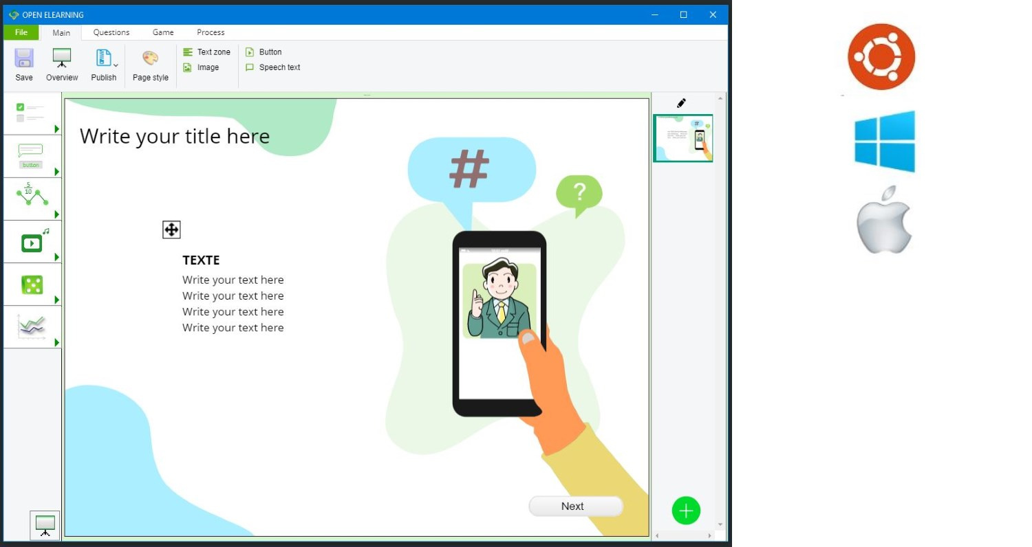Expand the checklist template green arrow
The width and height of the screenshot is (1032, 547).
[57, 129]
